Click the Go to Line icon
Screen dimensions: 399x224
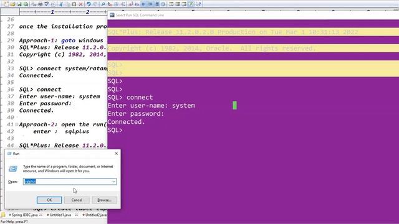(x=123, y=4)
